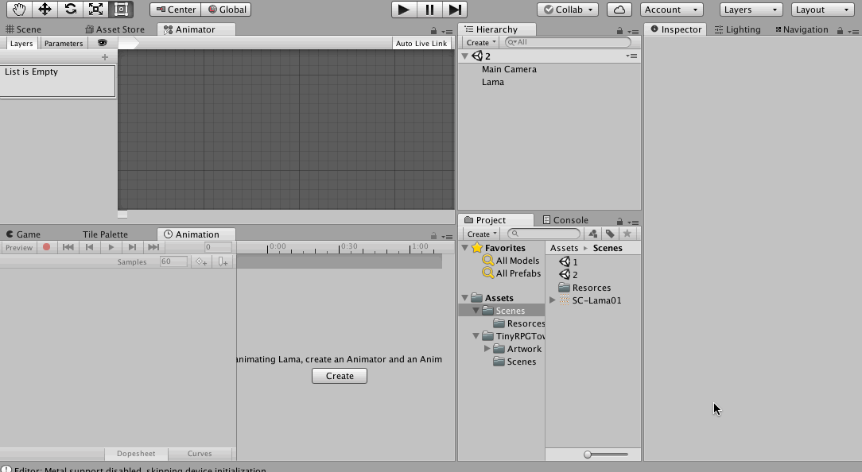Select the Rect Transform tool
862x472 pixels.
coord(121,10)
